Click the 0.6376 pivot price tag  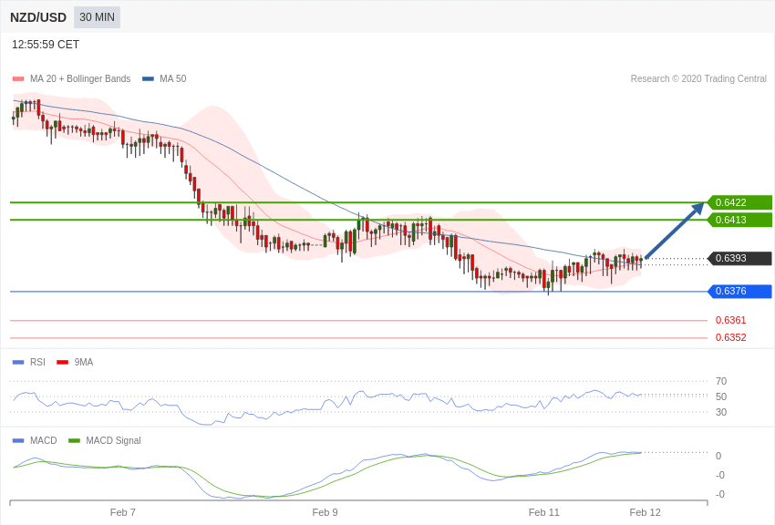pos(739,291)
